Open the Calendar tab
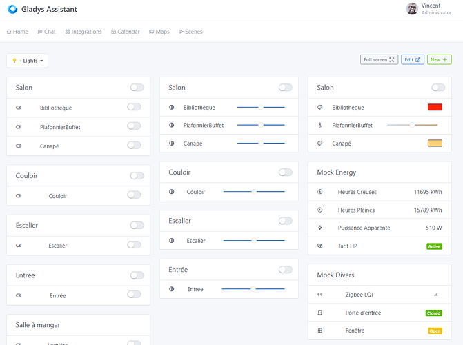Screen dimensions: 463x345 (x=125, y=32)
